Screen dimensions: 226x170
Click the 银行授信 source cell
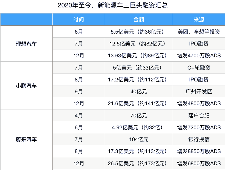pyautogui.click(x=199, y=139)
